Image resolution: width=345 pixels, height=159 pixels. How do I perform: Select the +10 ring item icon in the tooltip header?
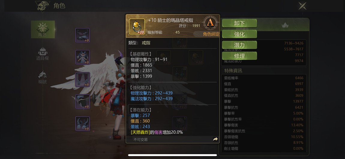137,26
